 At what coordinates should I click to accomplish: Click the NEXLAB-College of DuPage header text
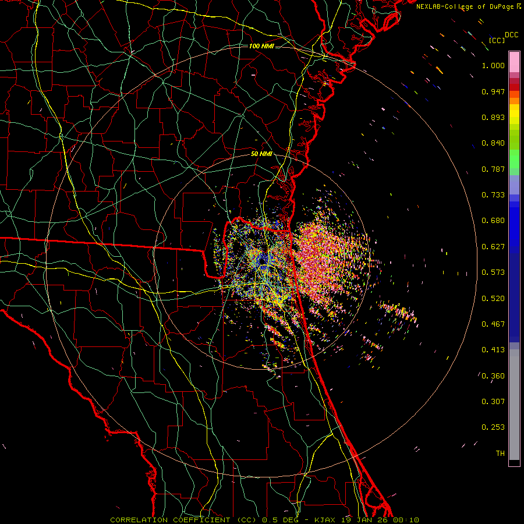coord(469,6)
